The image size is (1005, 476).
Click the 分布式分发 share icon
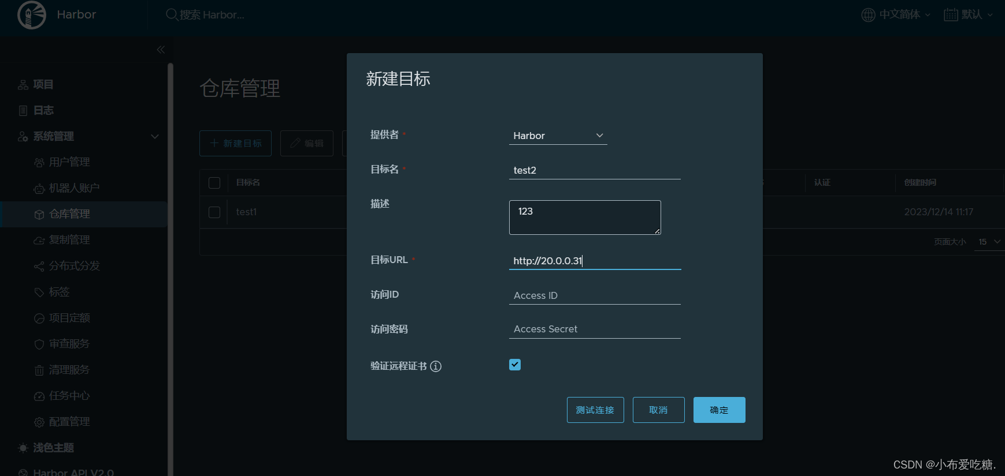point(39,267)
